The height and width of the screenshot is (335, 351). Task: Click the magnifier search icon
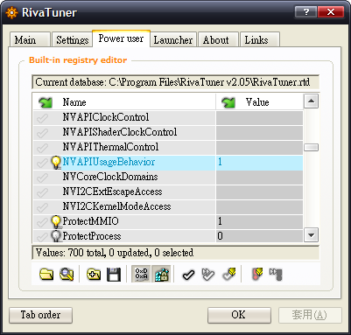point(67,274)
